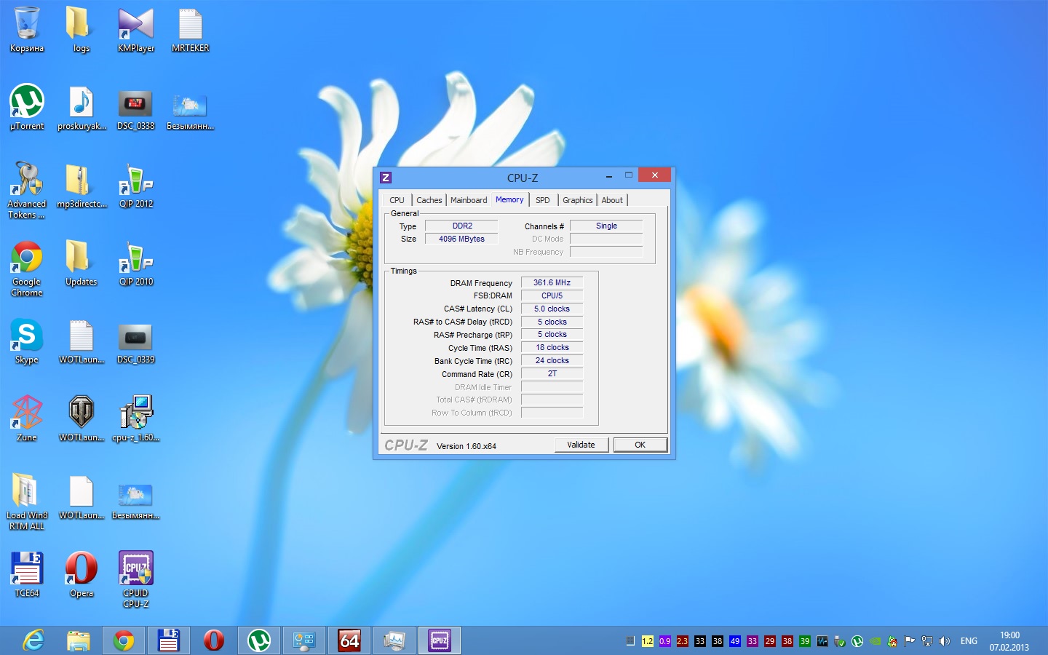
Task: Click the OK button in CPU-Z
Action: [640, 445]
